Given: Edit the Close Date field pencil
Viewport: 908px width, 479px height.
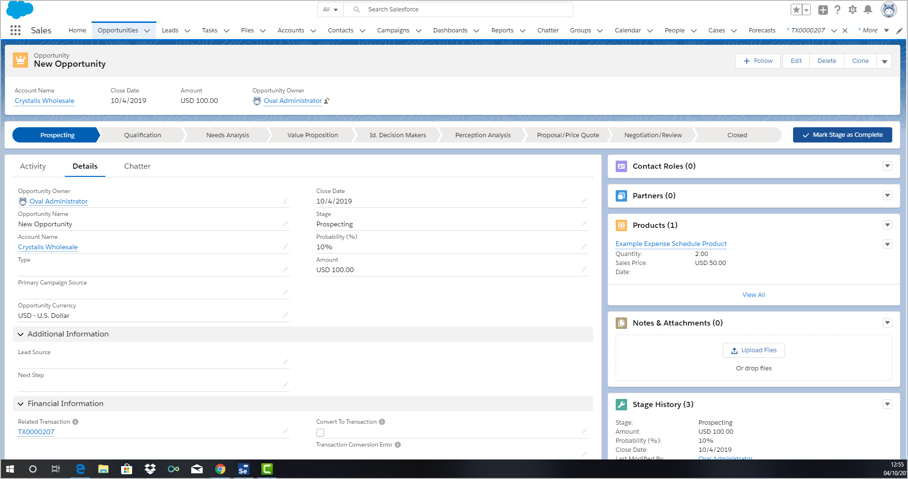Looking at the screenshot, I should click(584, 201).
